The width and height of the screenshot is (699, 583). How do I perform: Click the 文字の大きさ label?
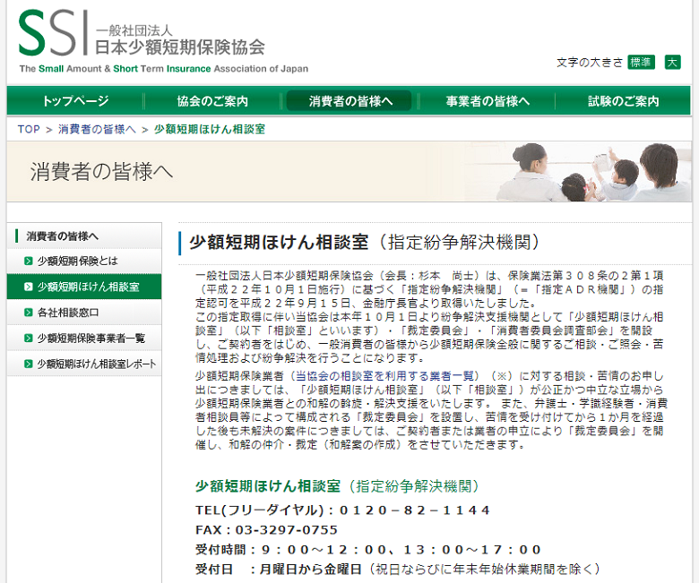590,63
